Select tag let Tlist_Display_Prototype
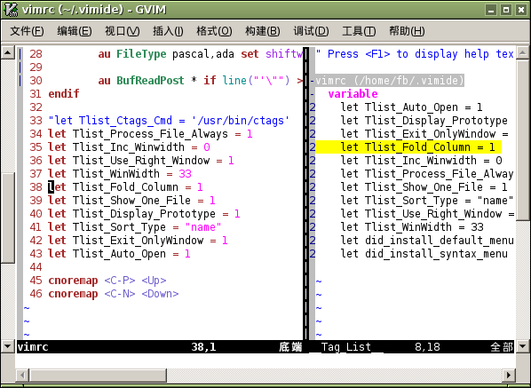The width and height of the screenshot is (531, 388). (x=424, y=121)
